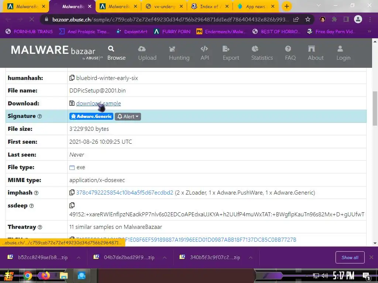The image size is (378, 283).
Task: Open the Start menu on taskbar
Action: (8, 276)
